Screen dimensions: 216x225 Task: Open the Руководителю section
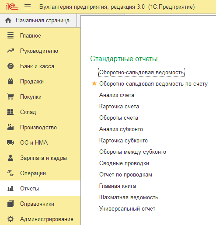coord(40,51)
